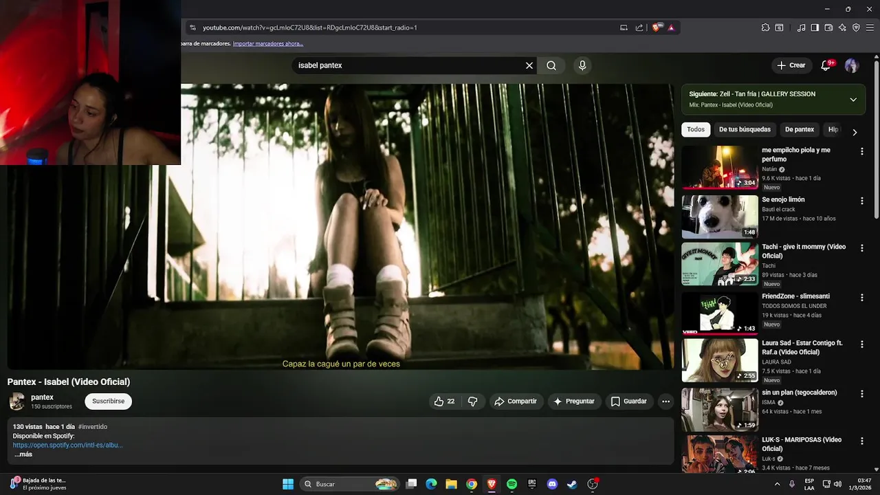This screenshot has height=495, width=880.
Task: Open options for 'Se enojo limón' video
Action: coord(861,201)
